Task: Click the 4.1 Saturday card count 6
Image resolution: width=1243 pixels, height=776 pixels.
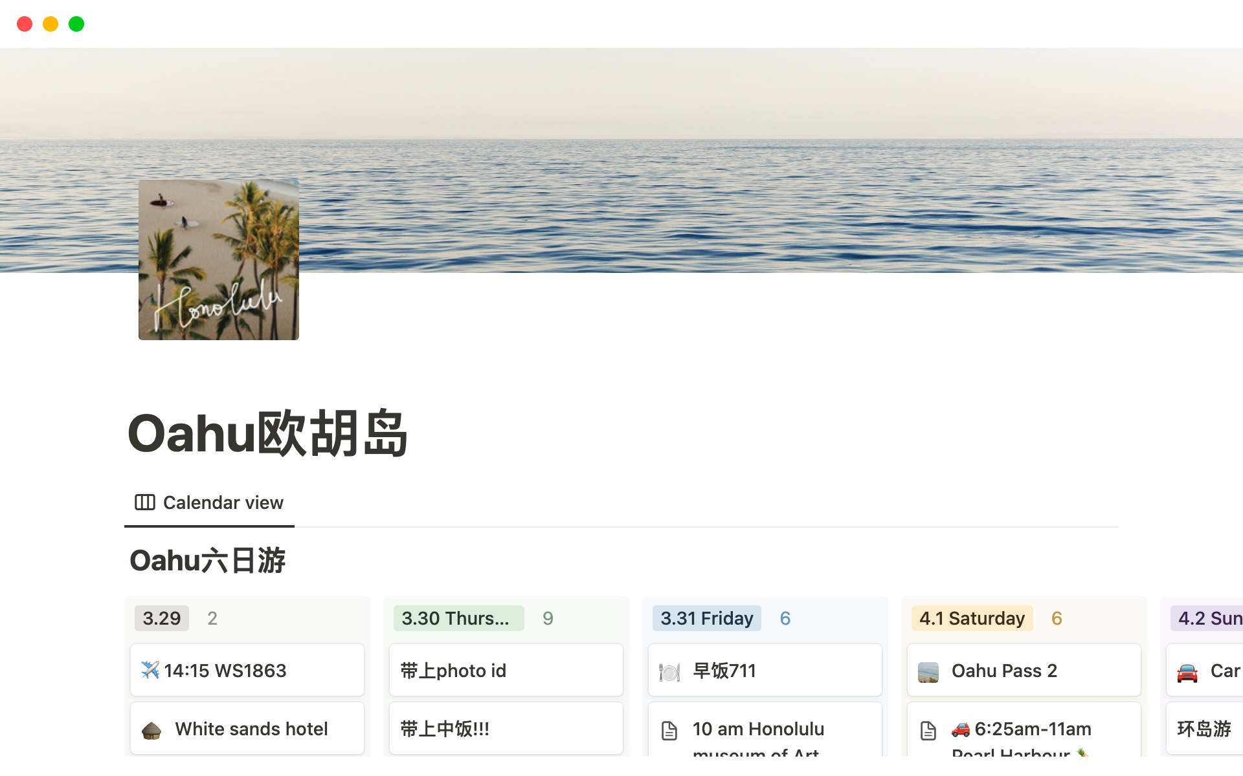Action: (x=1057, y=618)
